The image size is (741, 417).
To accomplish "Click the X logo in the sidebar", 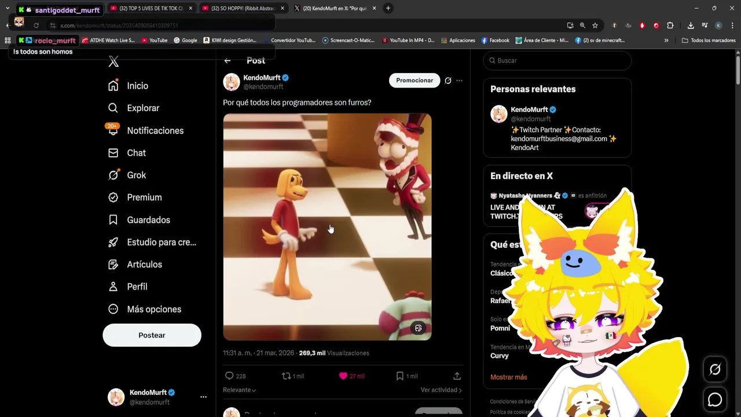I will tap(113, 62).
